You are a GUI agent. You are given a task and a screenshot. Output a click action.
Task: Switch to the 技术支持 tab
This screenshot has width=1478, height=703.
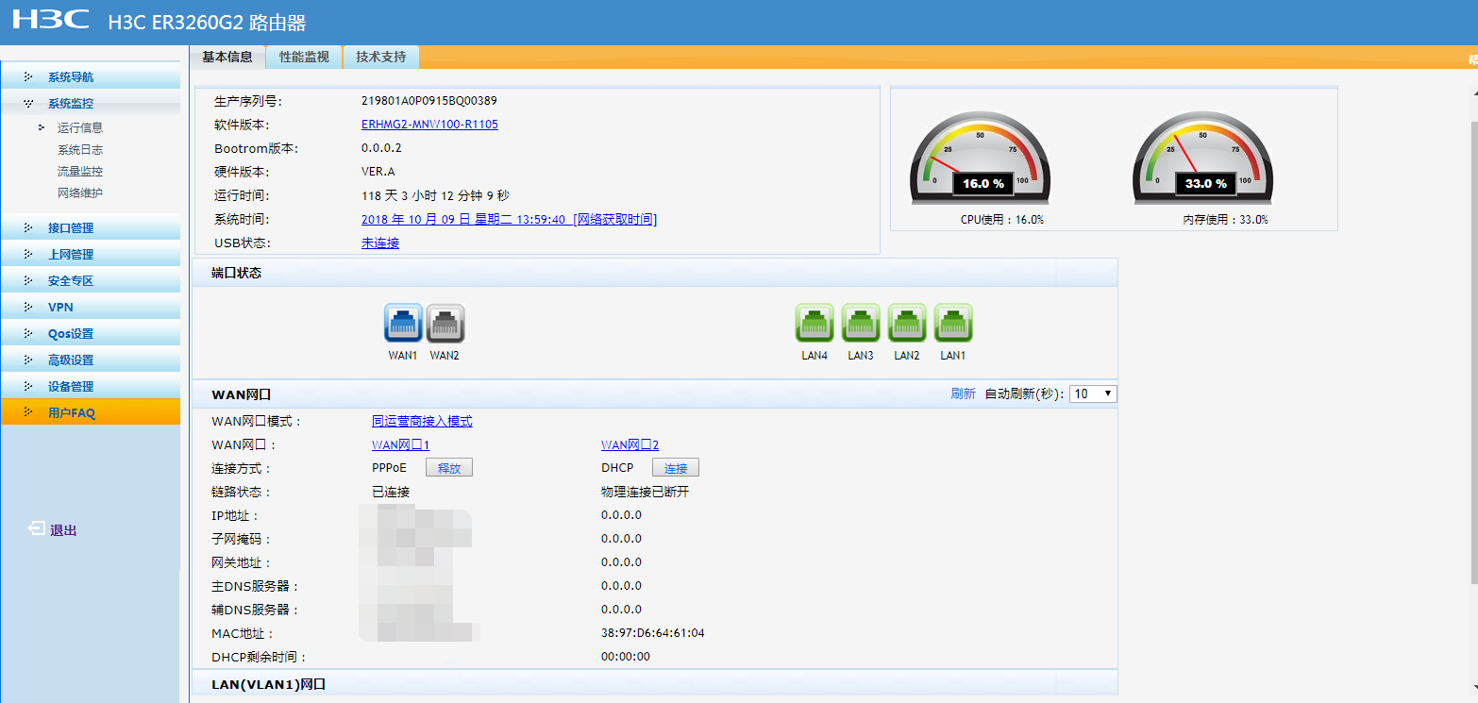(381, 57)
